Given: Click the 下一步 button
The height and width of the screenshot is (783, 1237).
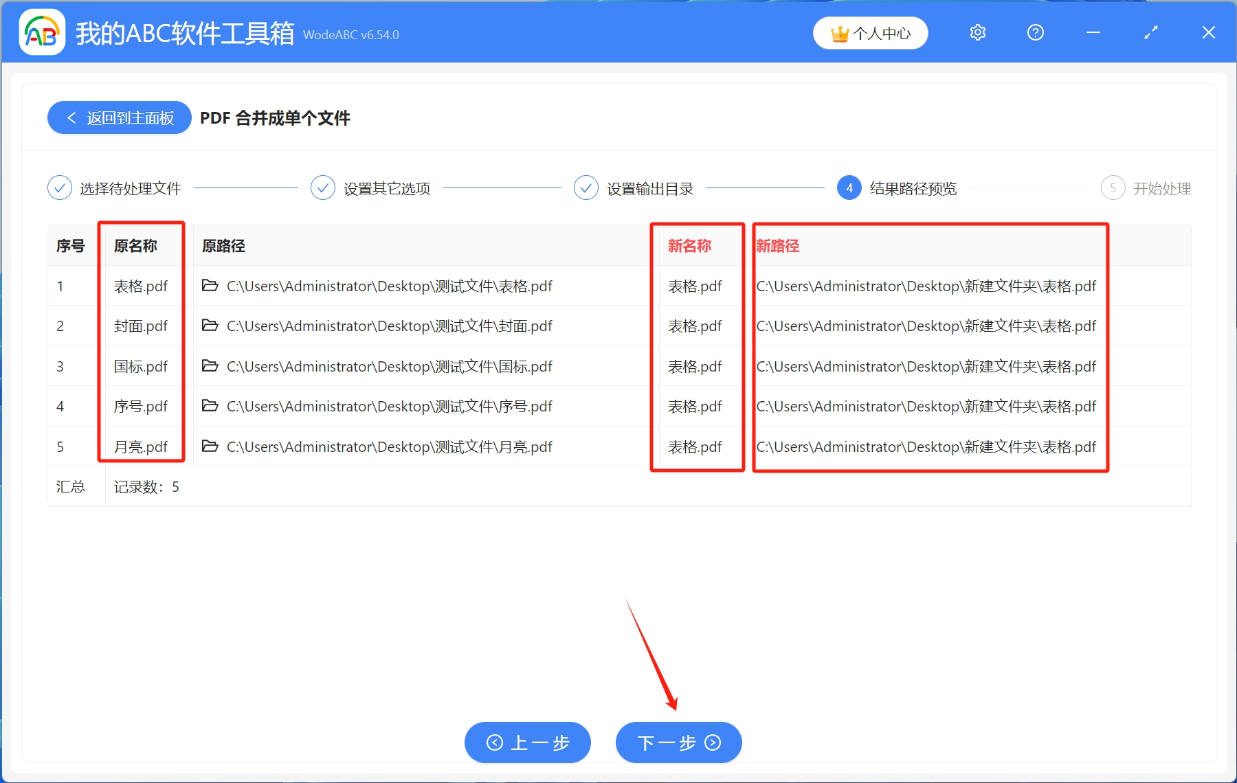Looking at the screenshot, I should click(678, 742).
